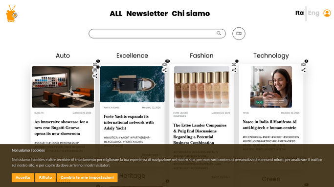The height and width of the screenshot is (187, 334).
Task: Go to Newsletter page
Action: pyautogui.click(x=147, y=14)
